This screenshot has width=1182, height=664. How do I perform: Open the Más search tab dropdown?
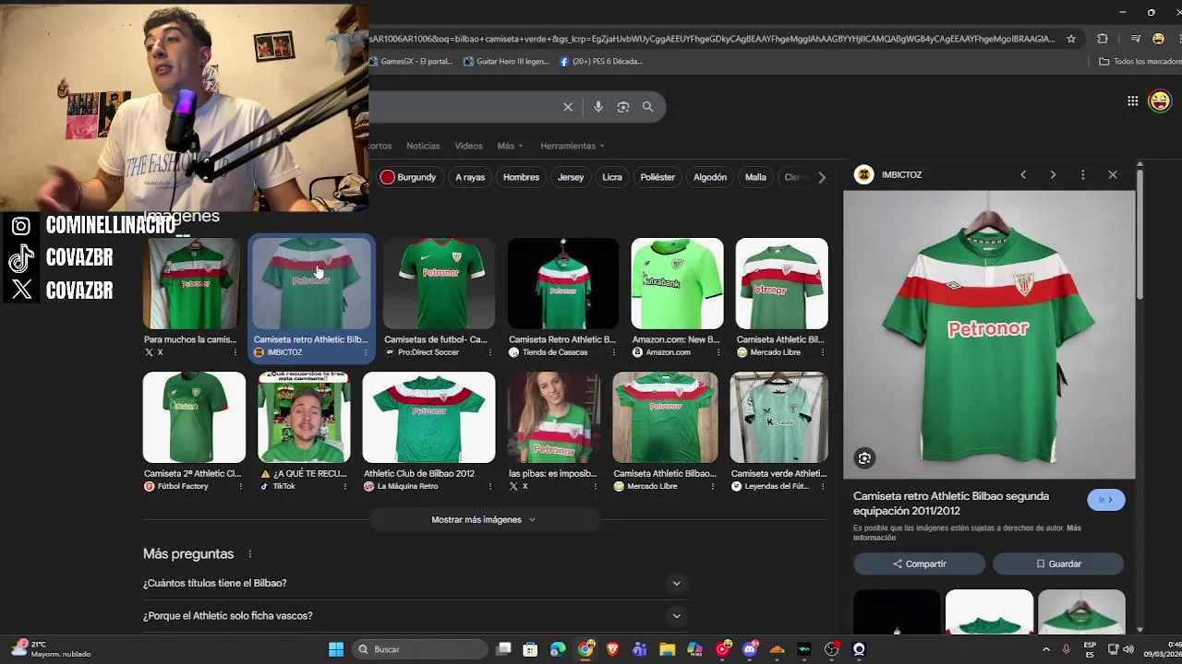510,146
